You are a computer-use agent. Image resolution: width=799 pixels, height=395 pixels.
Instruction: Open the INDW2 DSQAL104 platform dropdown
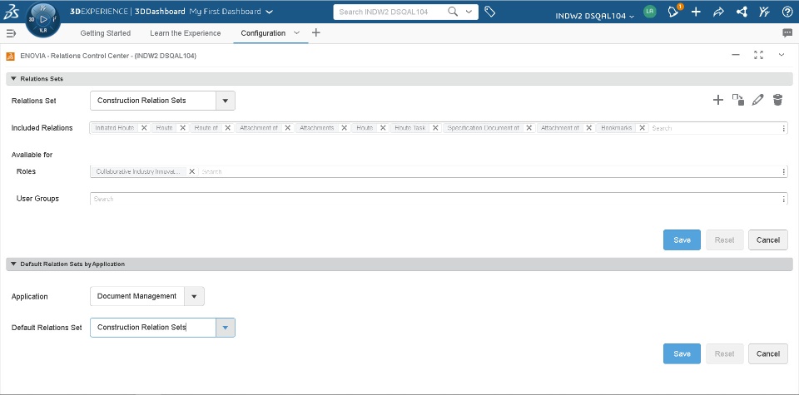tap(595, 16)
